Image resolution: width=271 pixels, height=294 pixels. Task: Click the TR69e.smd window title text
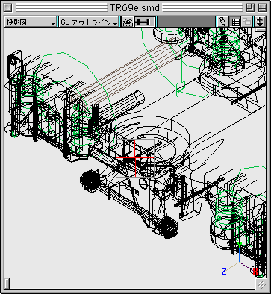pos(134,8)
